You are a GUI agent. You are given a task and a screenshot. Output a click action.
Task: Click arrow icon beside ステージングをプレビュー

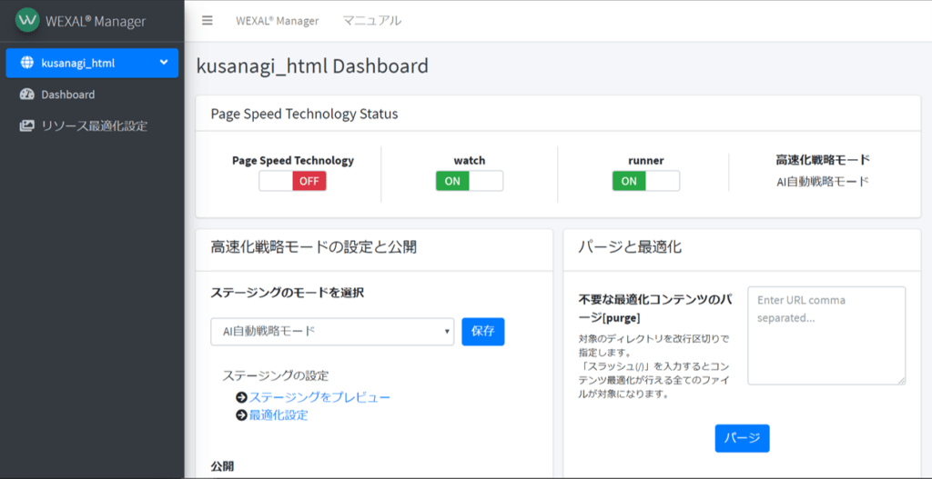pyautogui.click(x=241, y=397)
